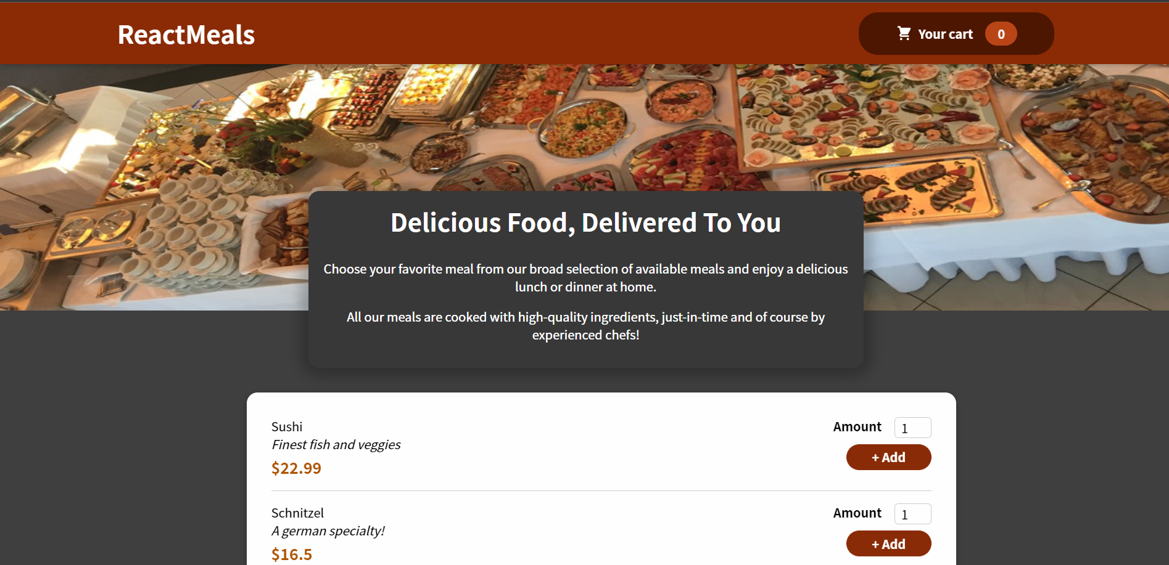Click the Schnitzel price $16.5
The width and height of the screenshot is (1169, 565).
click(292, 555)
